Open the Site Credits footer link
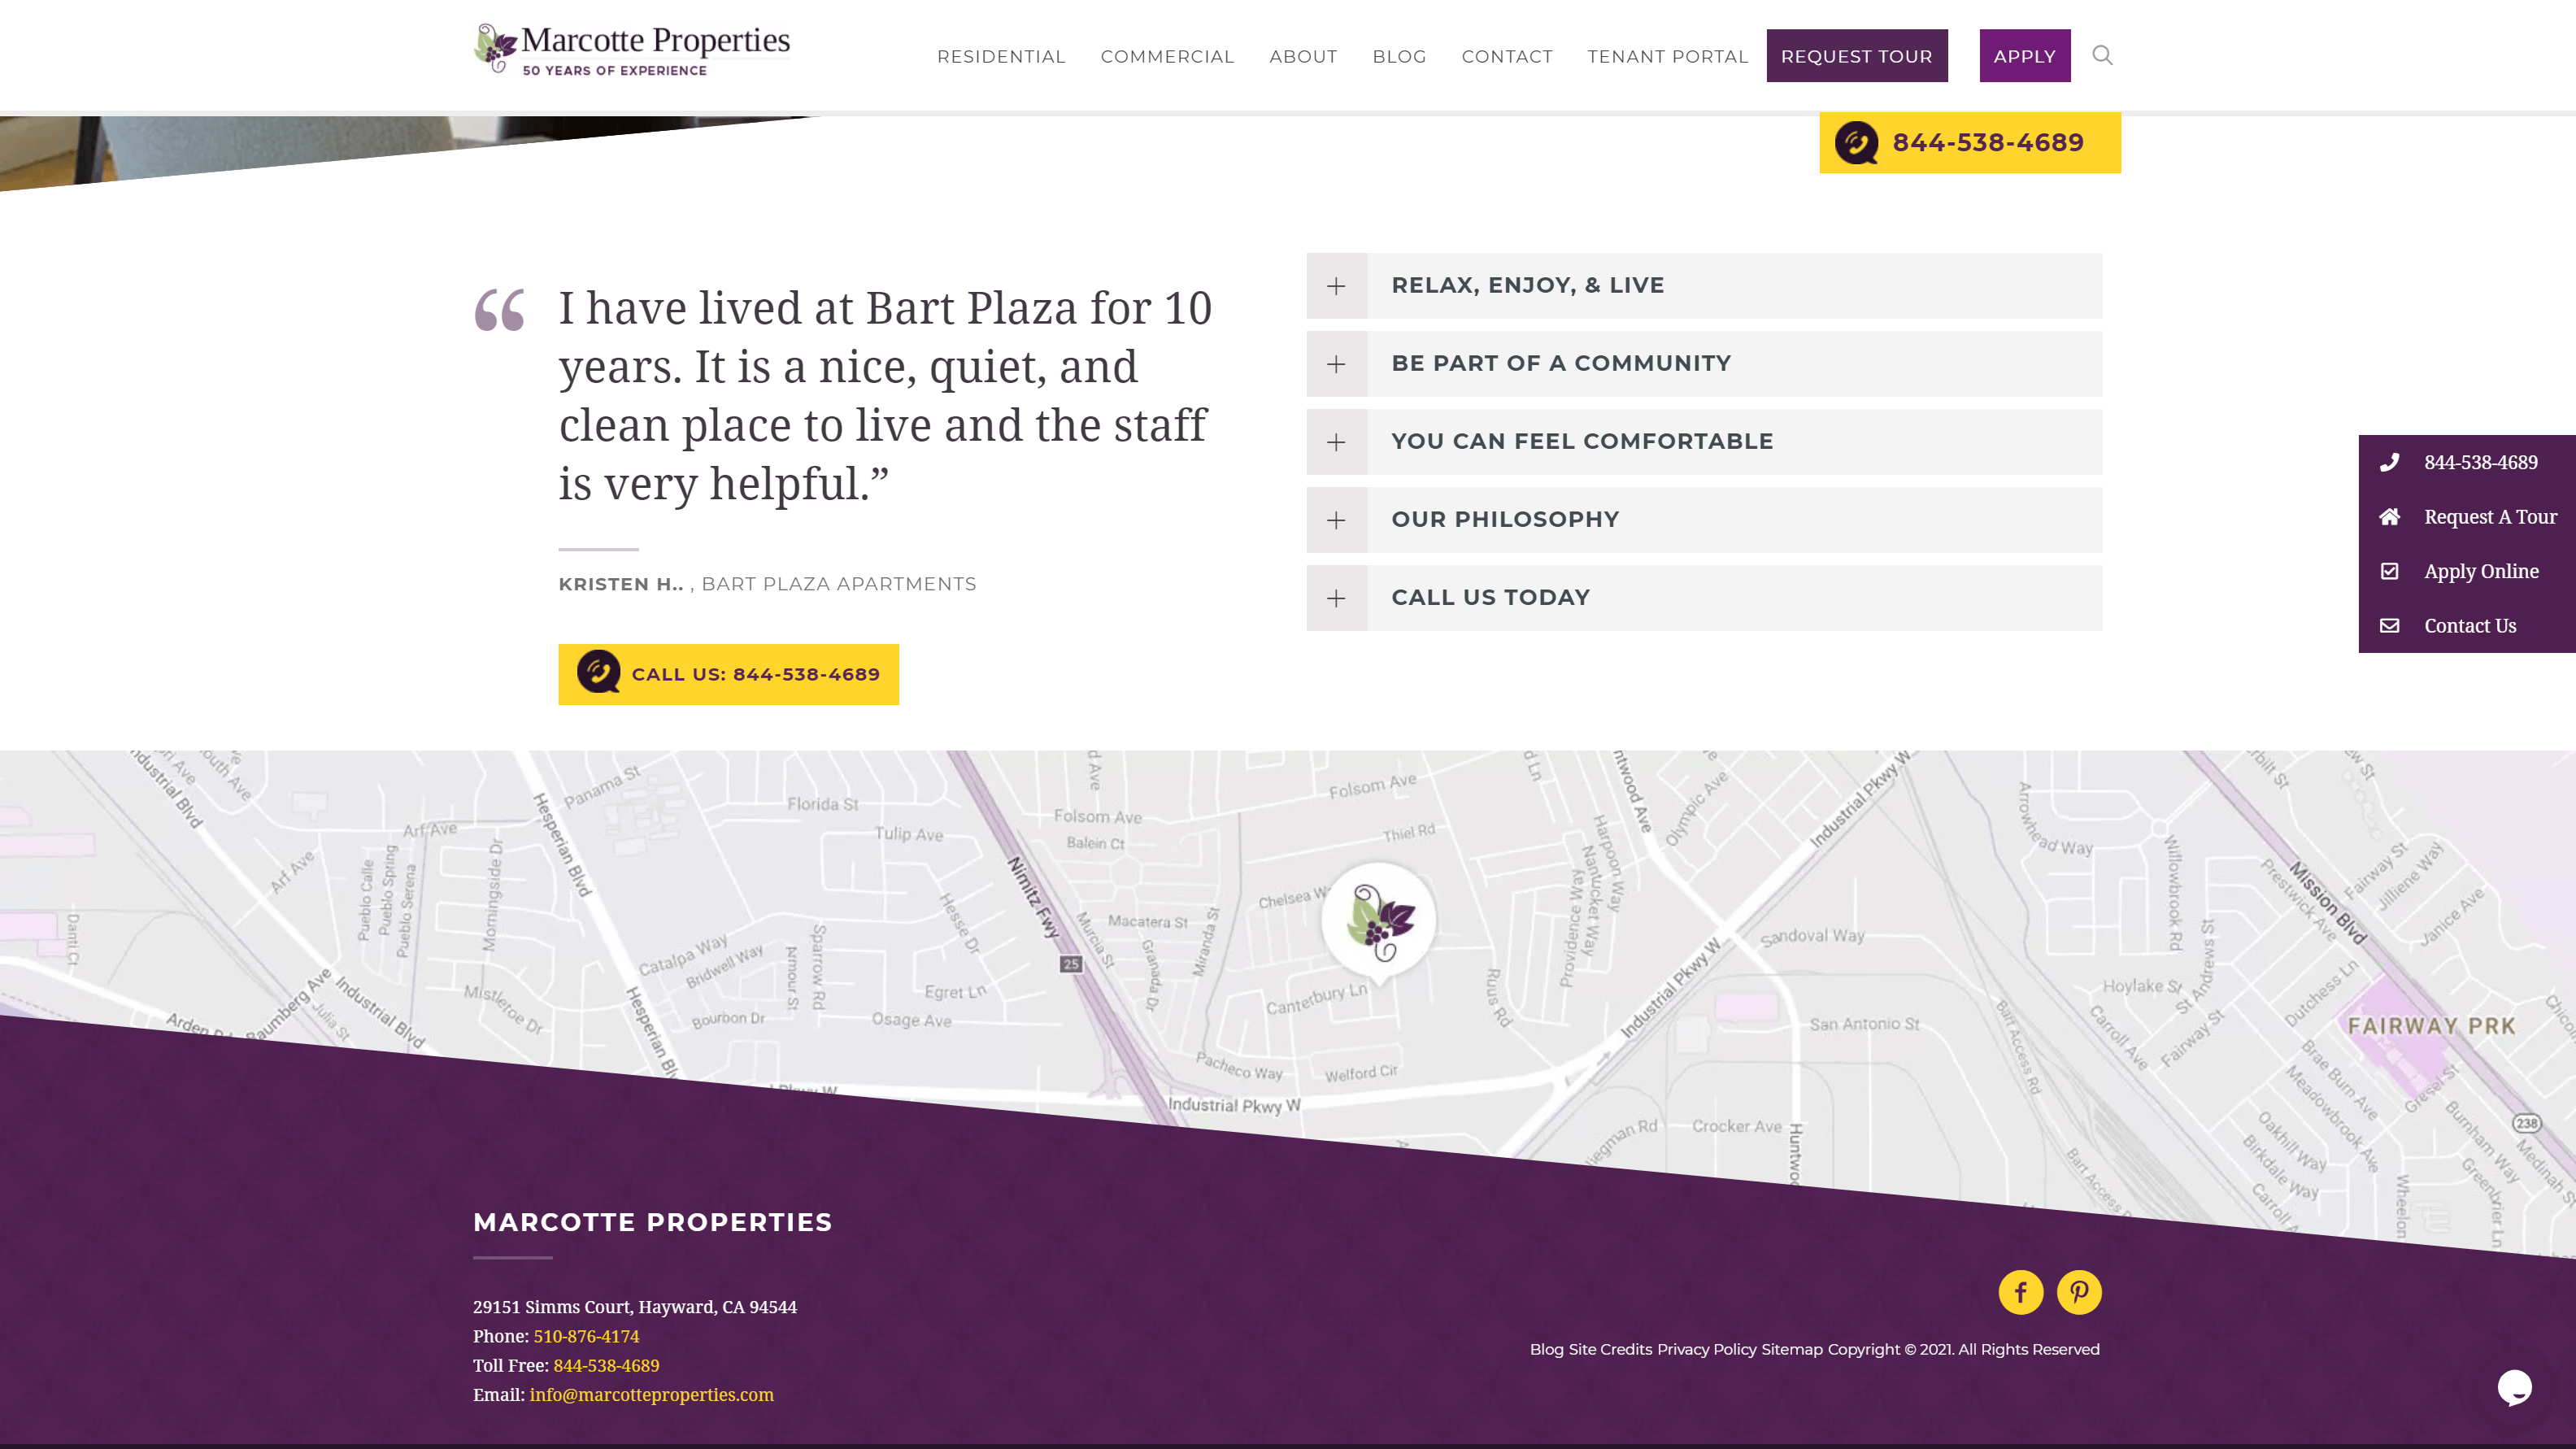Screen dimensions: 2576x1449 pos(1610,1349)
